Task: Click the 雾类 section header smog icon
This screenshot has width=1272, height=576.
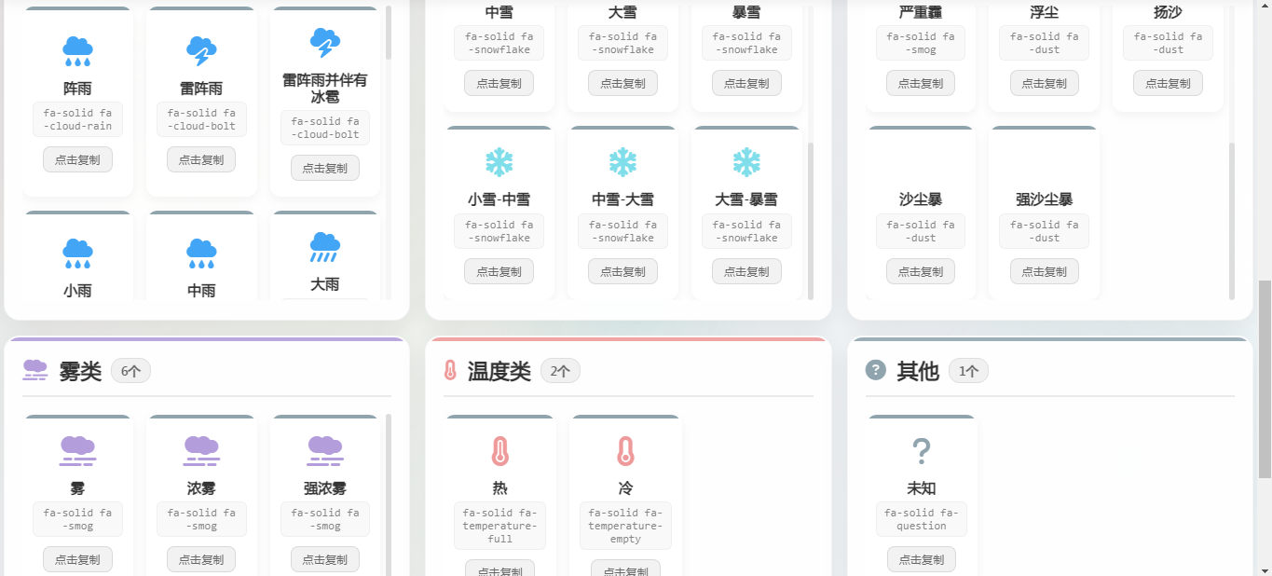Action: (x=35, y=370)
